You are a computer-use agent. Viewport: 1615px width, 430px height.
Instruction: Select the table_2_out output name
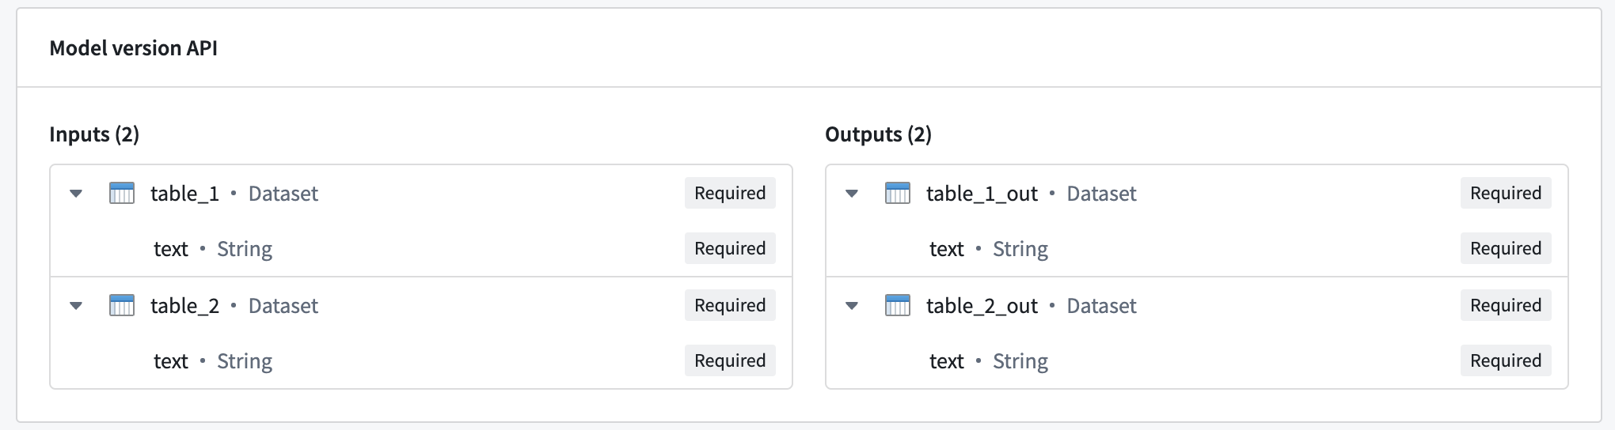click(x=982, y=306)
